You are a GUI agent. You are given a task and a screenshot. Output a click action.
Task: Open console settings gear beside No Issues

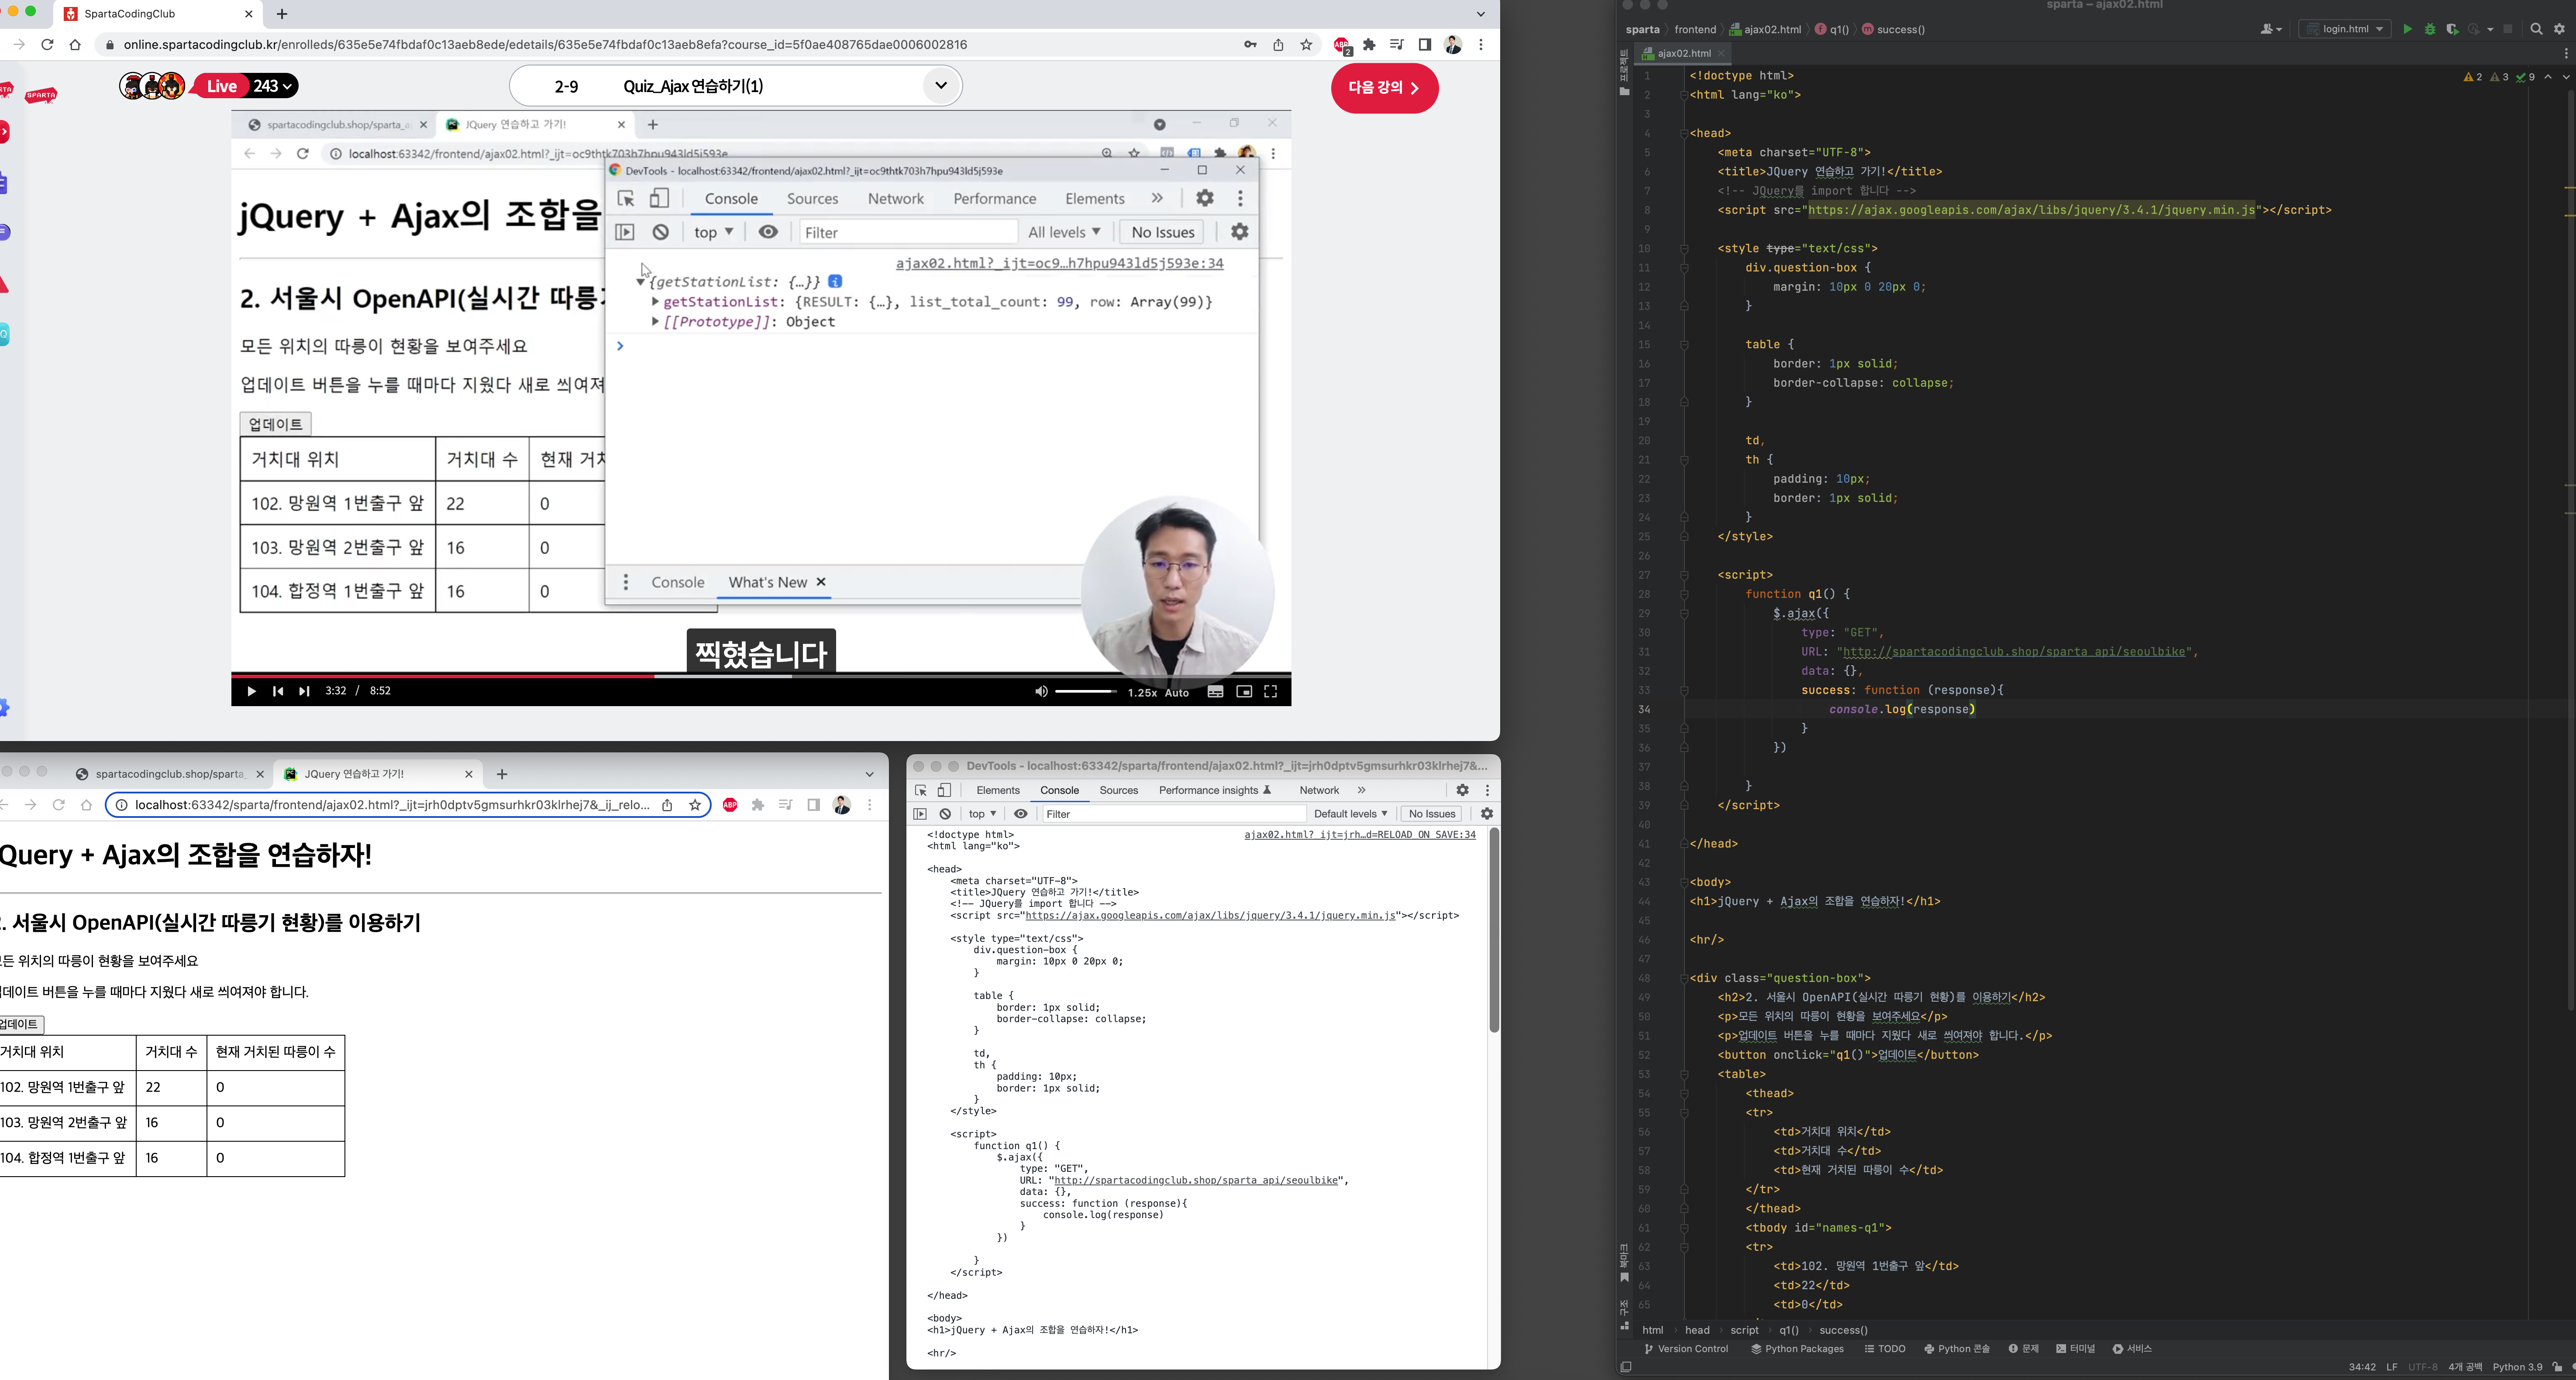[x=1487, y=814]
